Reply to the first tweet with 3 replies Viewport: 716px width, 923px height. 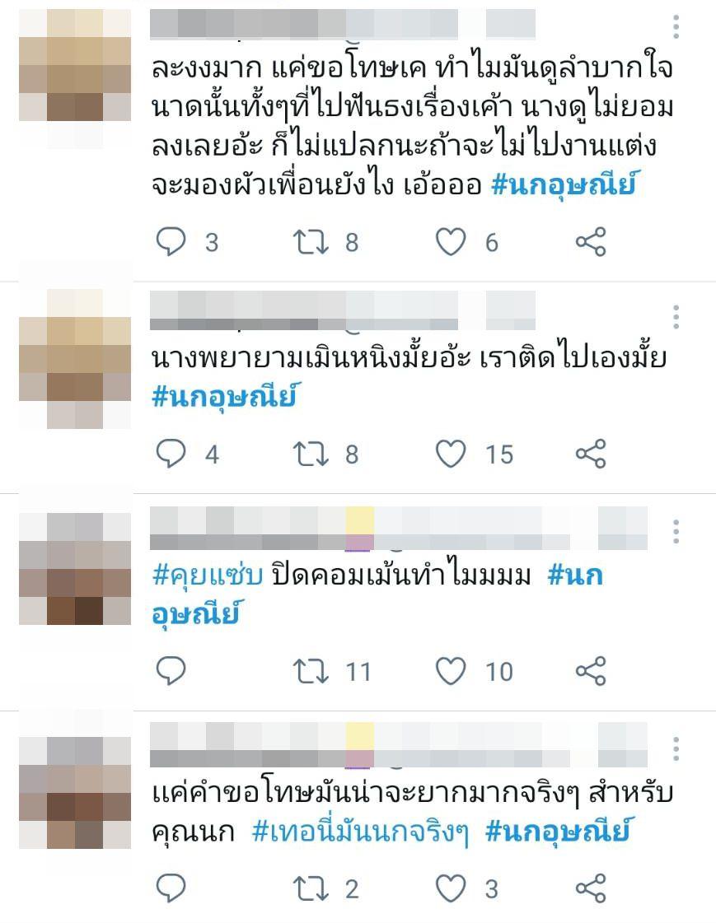click(x=171, y=242)
